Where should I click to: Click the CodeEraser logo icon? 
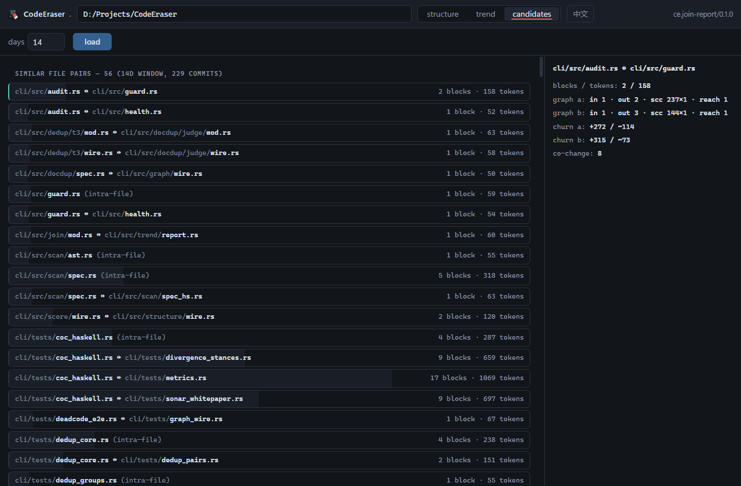pos(13,14)
